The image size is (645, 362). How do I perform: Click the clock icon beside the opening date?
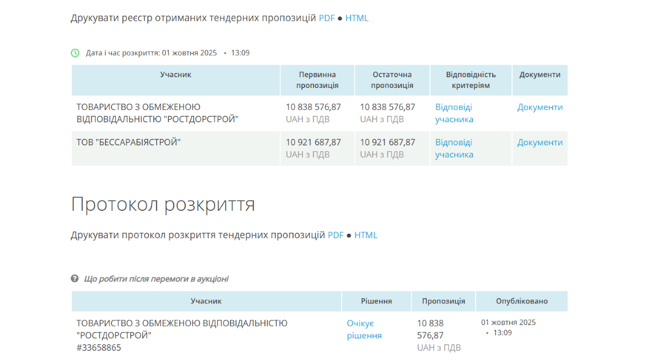pos(75,53)
